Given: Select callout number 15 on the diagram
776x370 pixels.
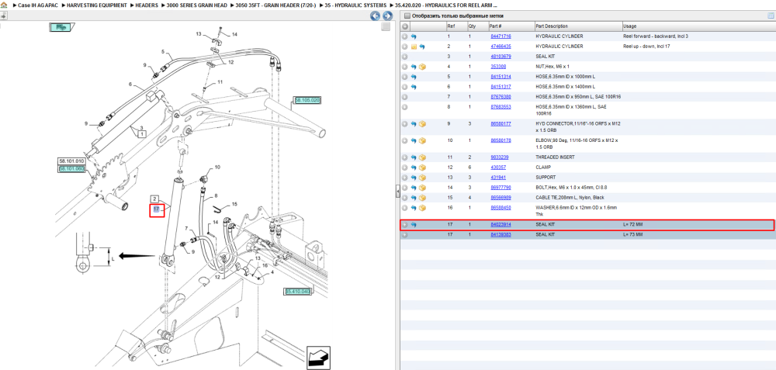Looking at the screenshot, I should (x=234, y=204).
